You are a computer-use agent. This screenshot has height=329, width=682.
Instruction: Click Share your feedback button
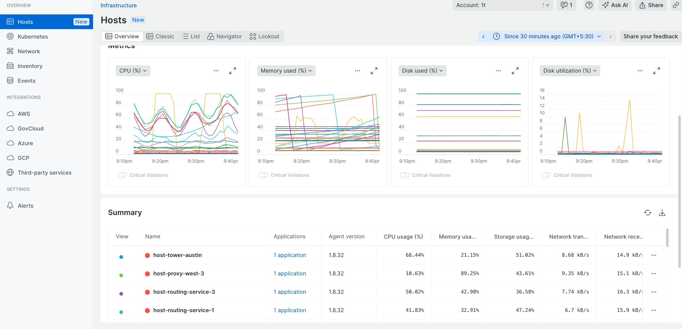(x=650, y=36)
